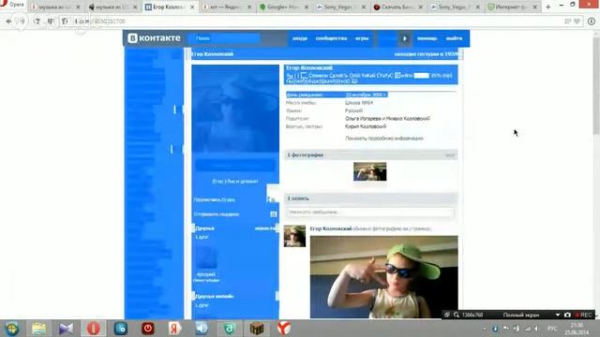600x337 pixels.
Task: Reload the page with the refresh icon
Action: [x=37, y=22]
